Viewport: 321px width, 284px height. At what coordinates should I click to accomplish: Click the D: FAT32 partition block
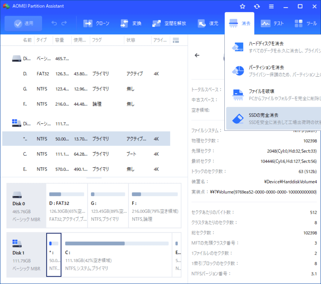pyautogui.click(x=67, y=206)
